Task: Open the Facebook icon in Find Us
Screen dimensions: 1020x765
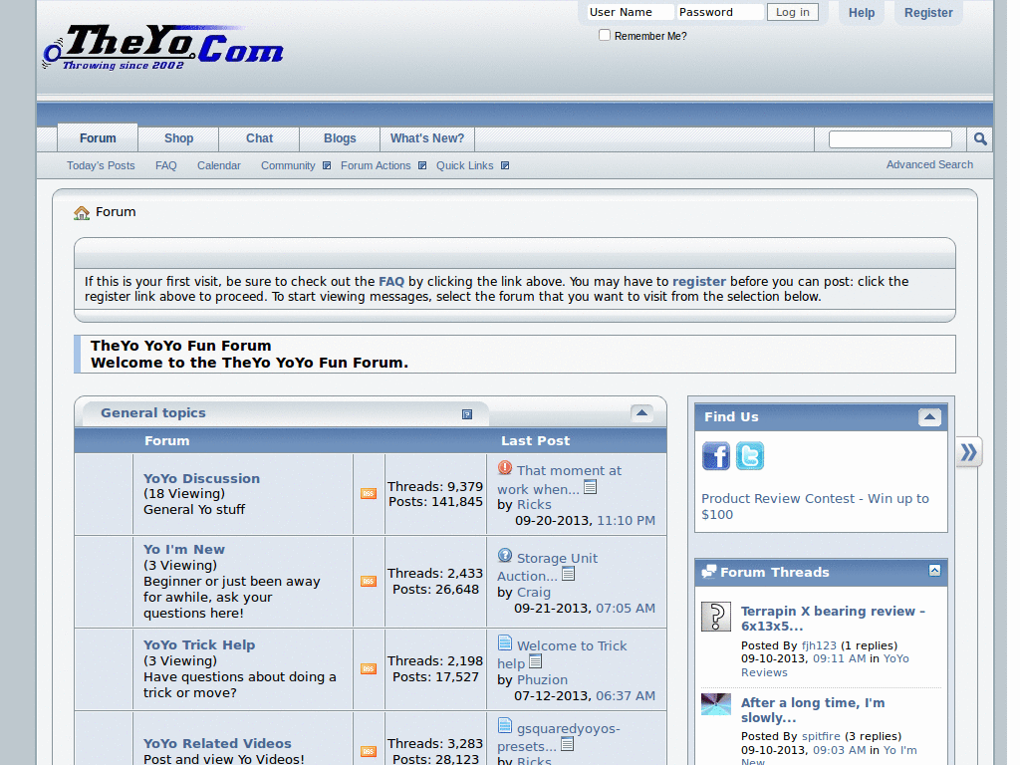Action: point(715,455)
